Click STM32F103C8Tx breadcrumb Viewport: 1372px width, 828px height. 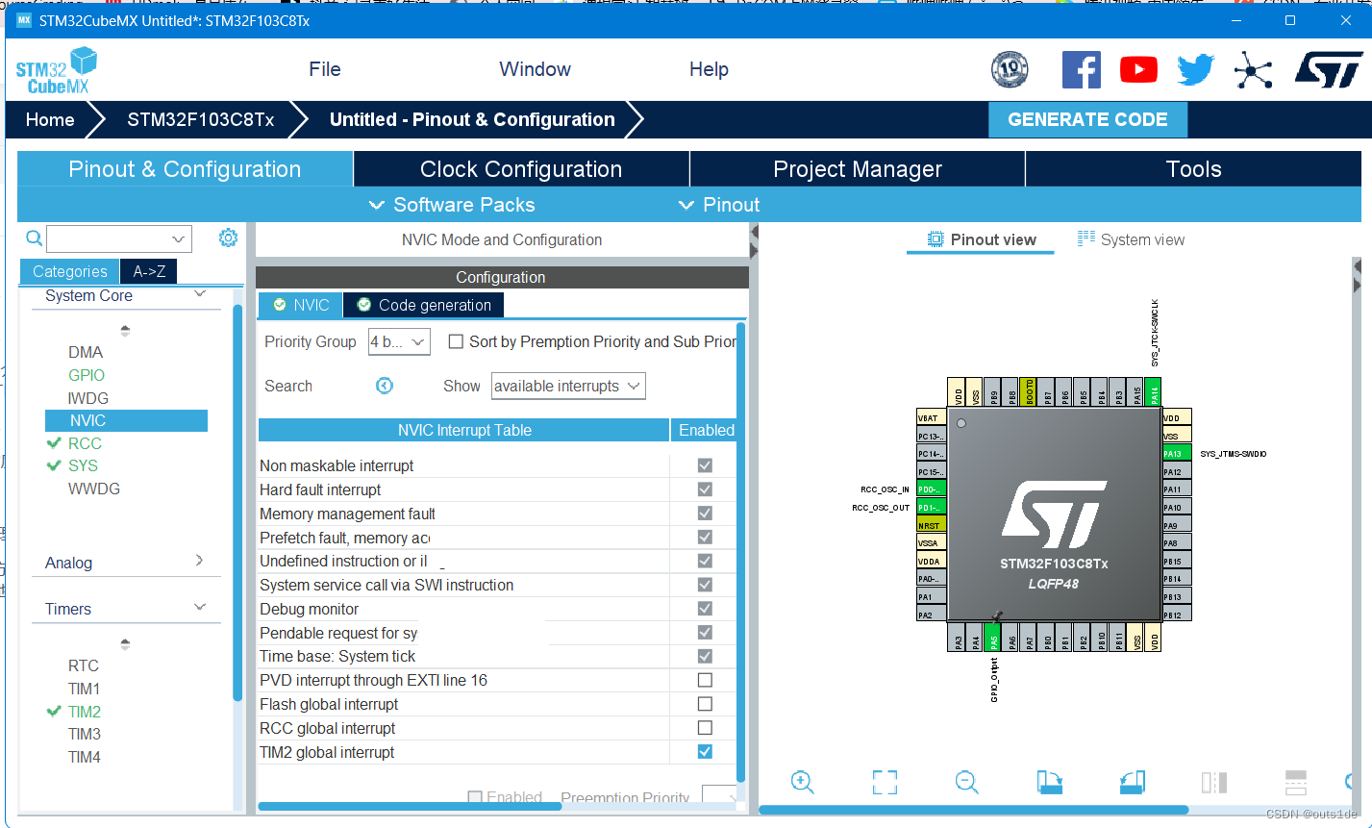pyautogui.click(x=201, y=119)
